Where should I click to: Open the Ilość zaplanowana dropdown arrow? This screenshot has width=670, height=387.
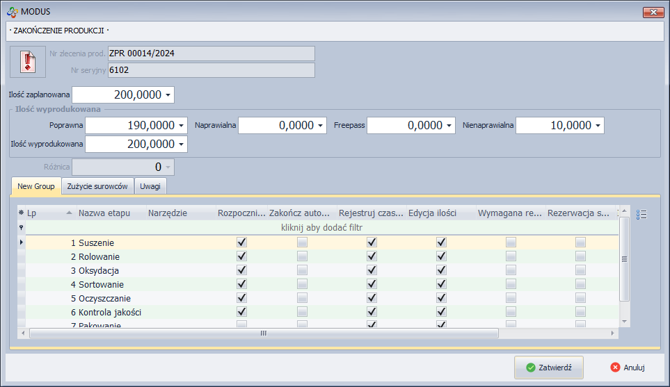tap(168, 95)
